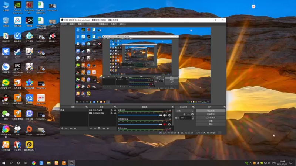296x166 pixels.
Task: Adjust the desktop audio volume slider
Action: click(140, 115)
